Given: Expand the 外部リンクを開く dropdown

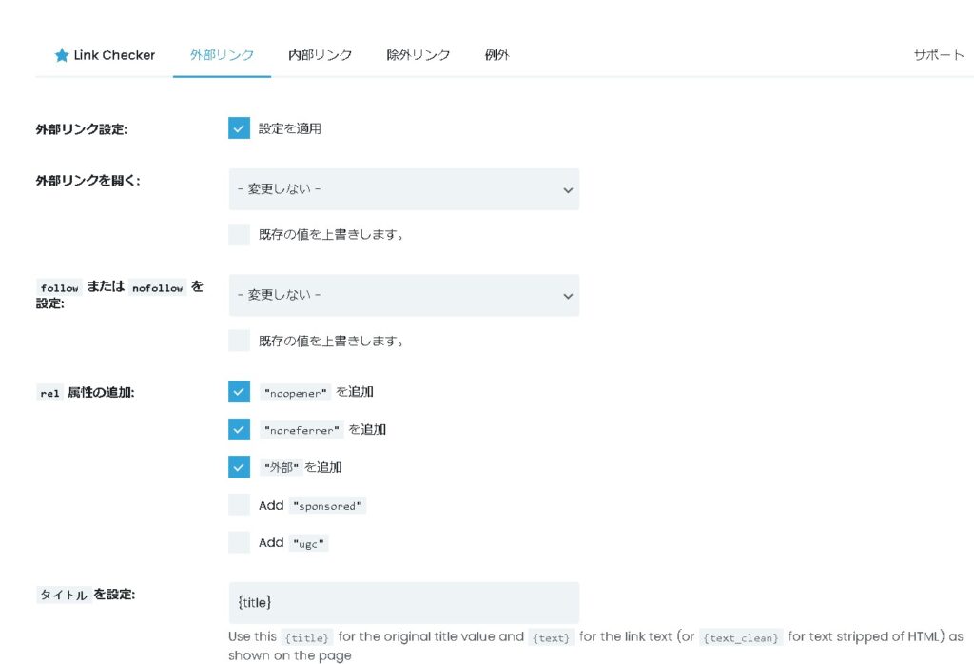Looking at the screenshot, I should click(403, 189).
